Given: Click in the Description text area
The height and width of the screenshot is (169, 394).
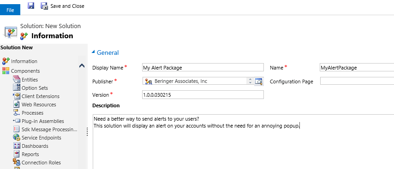Looking at the screenshot, I should pyautogui.click(x=243, y=142).
